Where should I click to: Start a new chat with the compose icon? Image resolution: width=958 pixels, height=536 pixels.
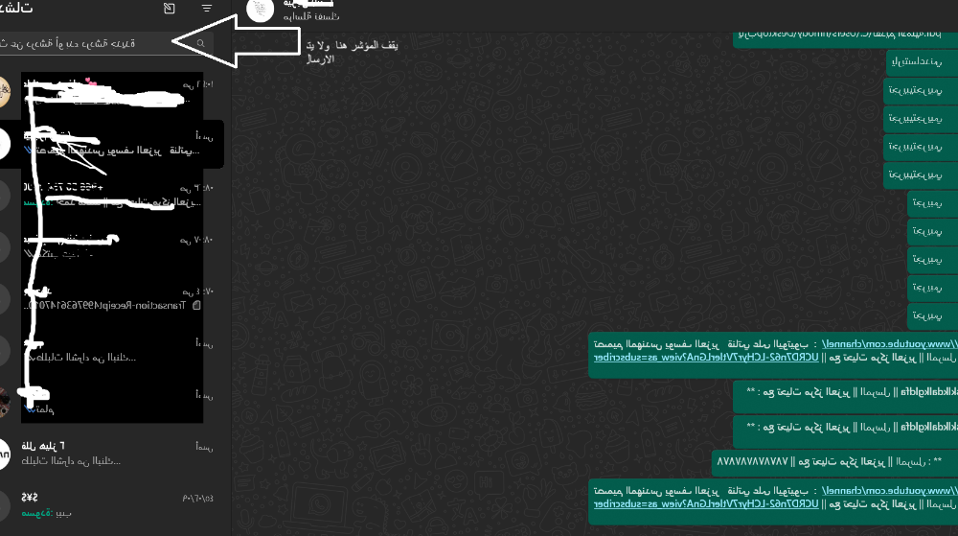pyautogui.click(x=170, y=9)
